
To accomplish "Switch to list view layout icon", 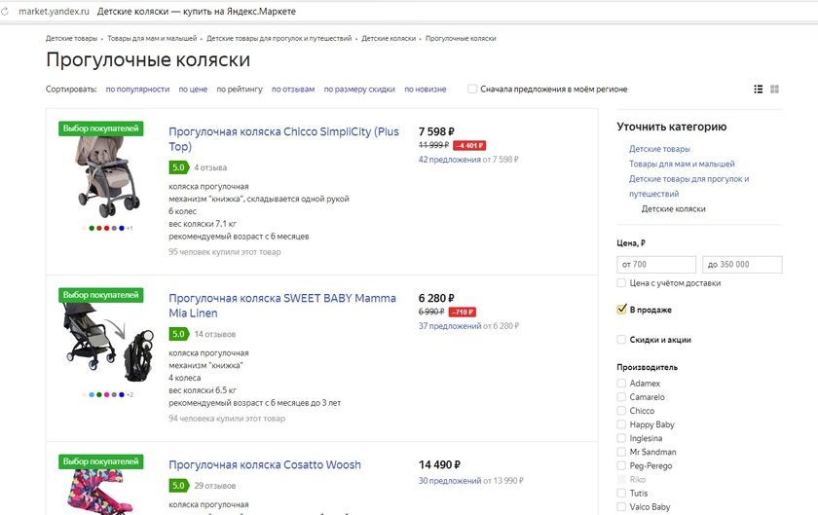I will click(759, 90).
